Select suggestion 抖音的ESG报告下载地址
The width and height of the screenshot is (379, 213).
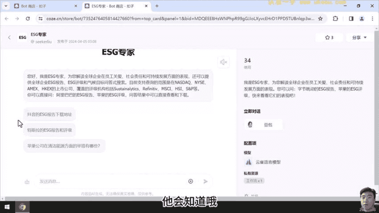tap(49, 115)
